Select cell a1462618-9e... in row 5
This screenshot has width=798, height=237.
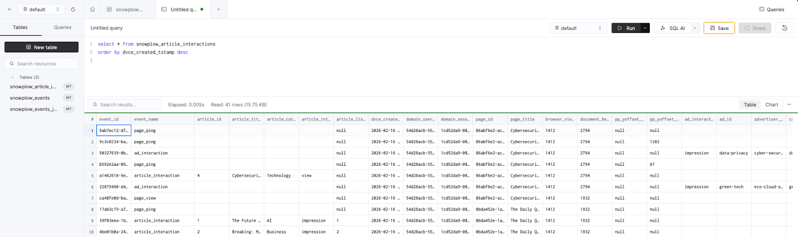click(x=114, y=175)
